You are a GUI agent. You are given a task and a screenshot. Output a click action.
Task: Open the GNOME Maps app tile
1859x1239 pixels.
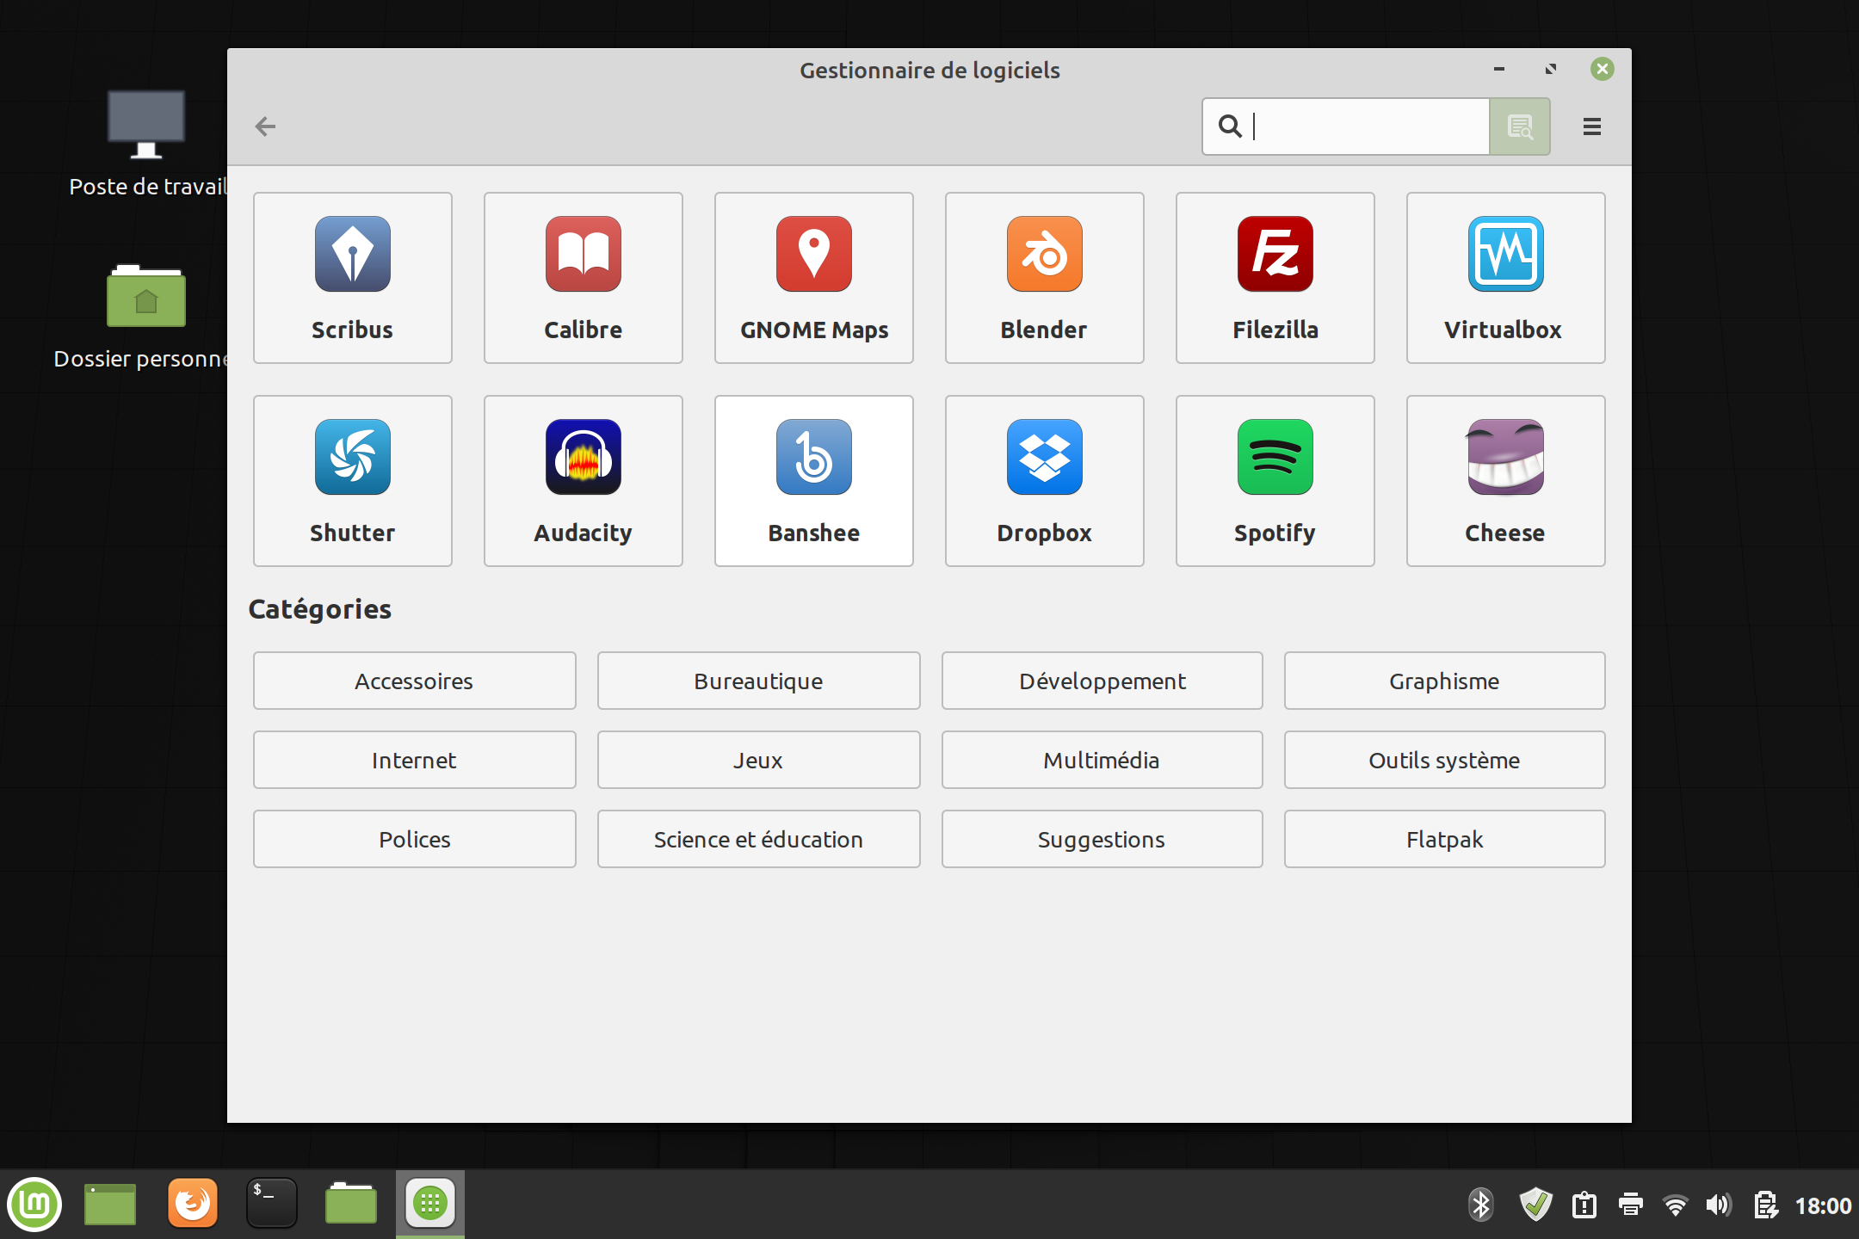point(813,278)
